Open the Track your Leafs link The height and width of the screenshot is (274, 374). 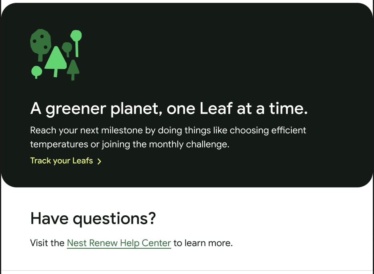coord(61,161)
